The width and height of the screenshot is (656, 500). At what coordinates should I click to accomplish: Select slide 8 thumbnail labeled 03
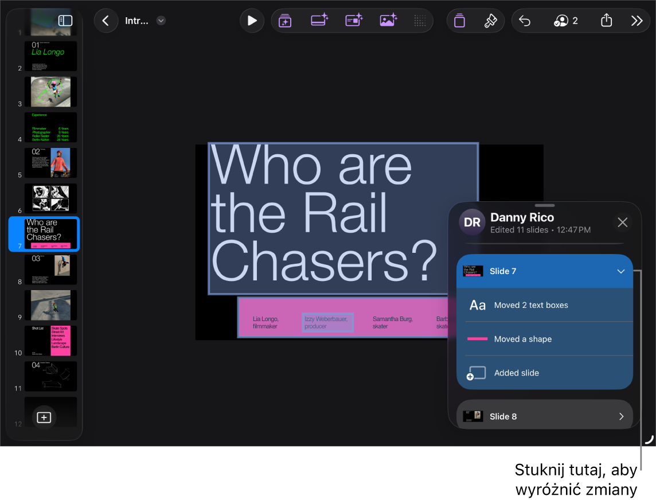(x=50, y=269)
